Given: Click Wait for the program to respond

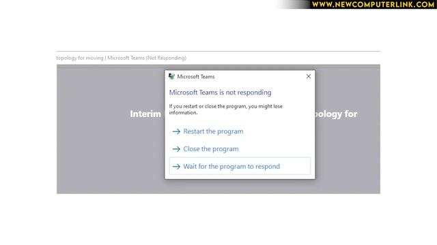Looking at the screenshot, I should [x=240, y=166].
